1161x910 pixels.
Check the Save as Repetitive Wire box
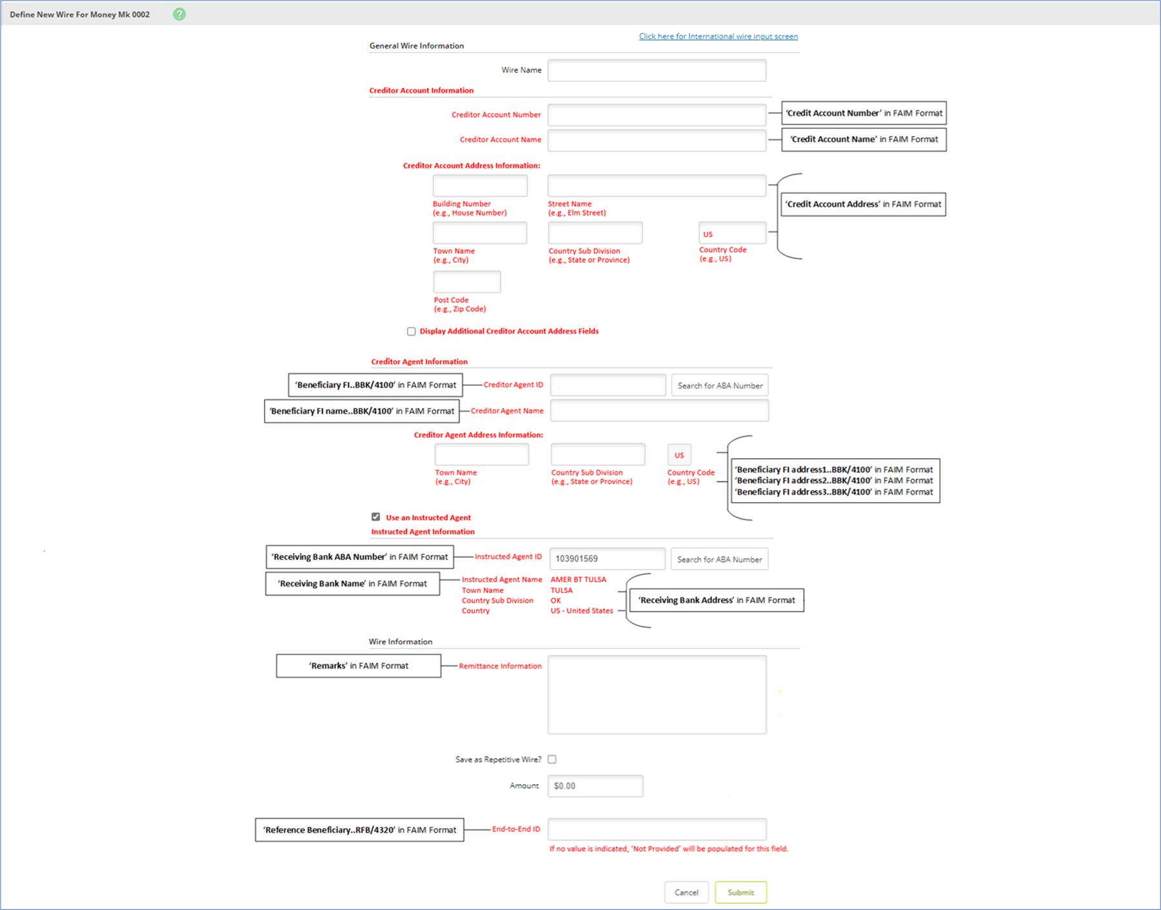(552, 759)
